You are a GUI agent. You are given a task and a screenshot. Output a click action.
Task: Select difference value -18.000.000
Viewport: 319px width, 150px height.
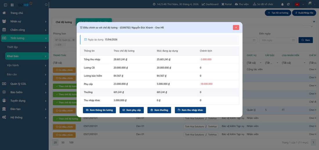[x=206, y=84]
